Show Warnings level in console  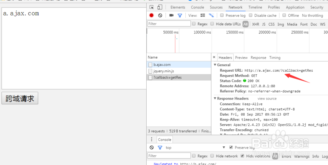302,156
